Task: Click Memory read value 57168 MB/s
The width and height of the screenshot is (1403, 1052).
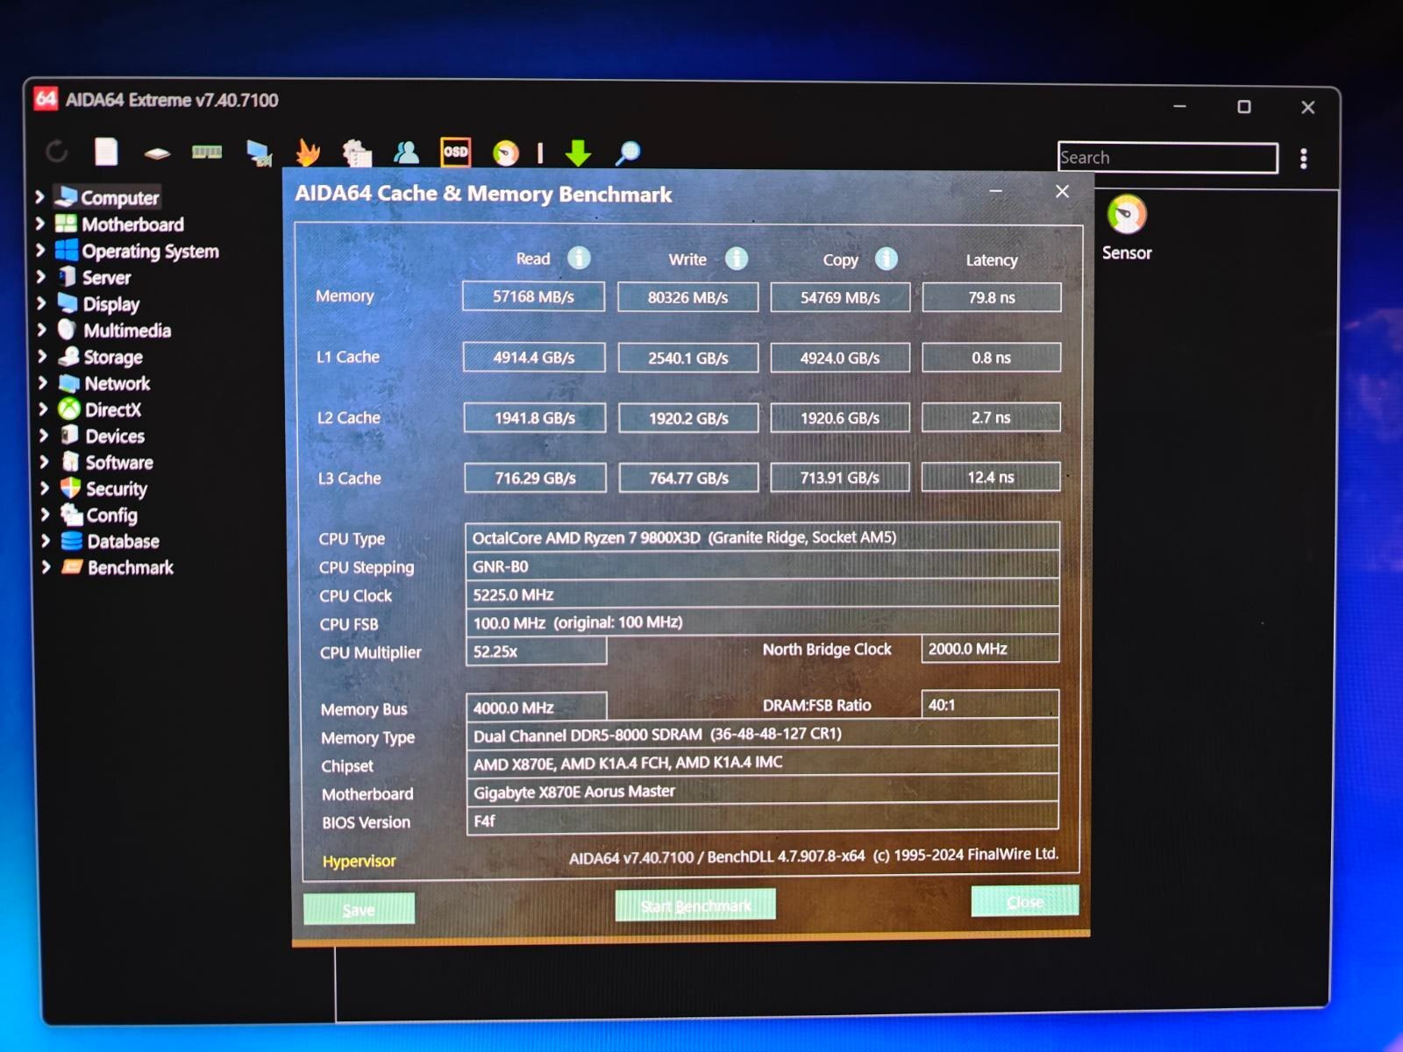Action: tap(533, 296)
